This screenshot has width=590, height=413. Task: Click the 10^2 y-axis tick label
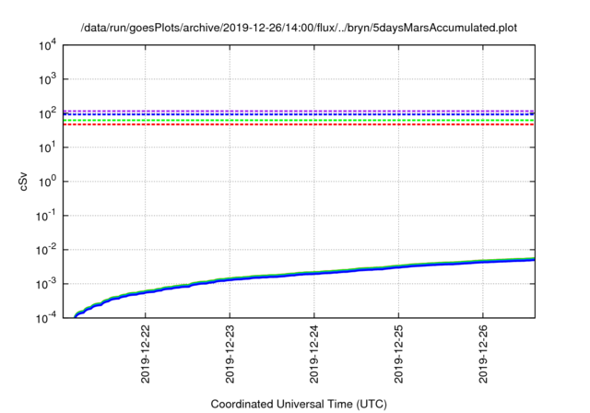(48, 113)
